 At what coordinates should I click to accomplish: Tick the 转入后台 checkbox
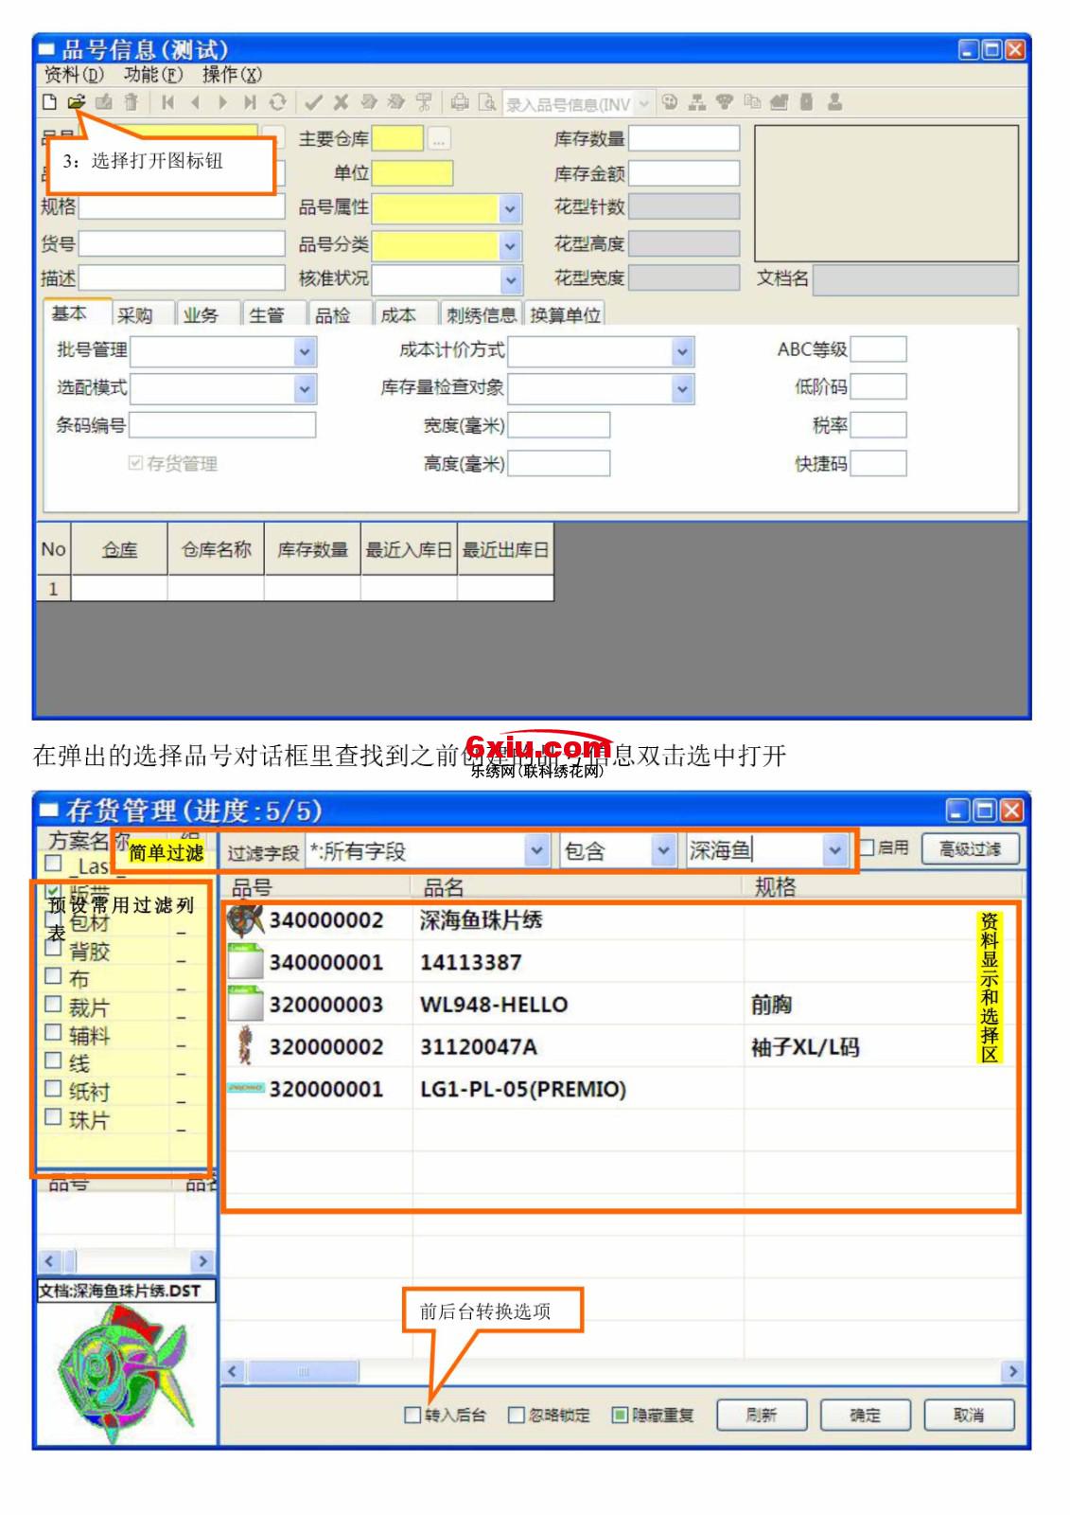[412, 1415]
